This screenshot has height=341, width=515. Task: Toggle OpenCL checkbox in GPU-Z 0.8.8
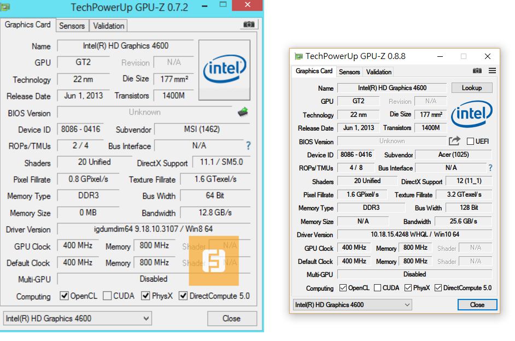coord(343,288)
